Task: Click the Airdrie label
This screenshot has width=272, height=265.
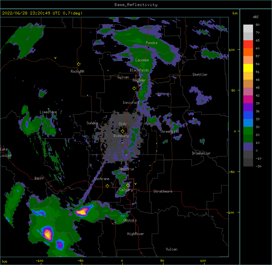Action: point(127,169)
